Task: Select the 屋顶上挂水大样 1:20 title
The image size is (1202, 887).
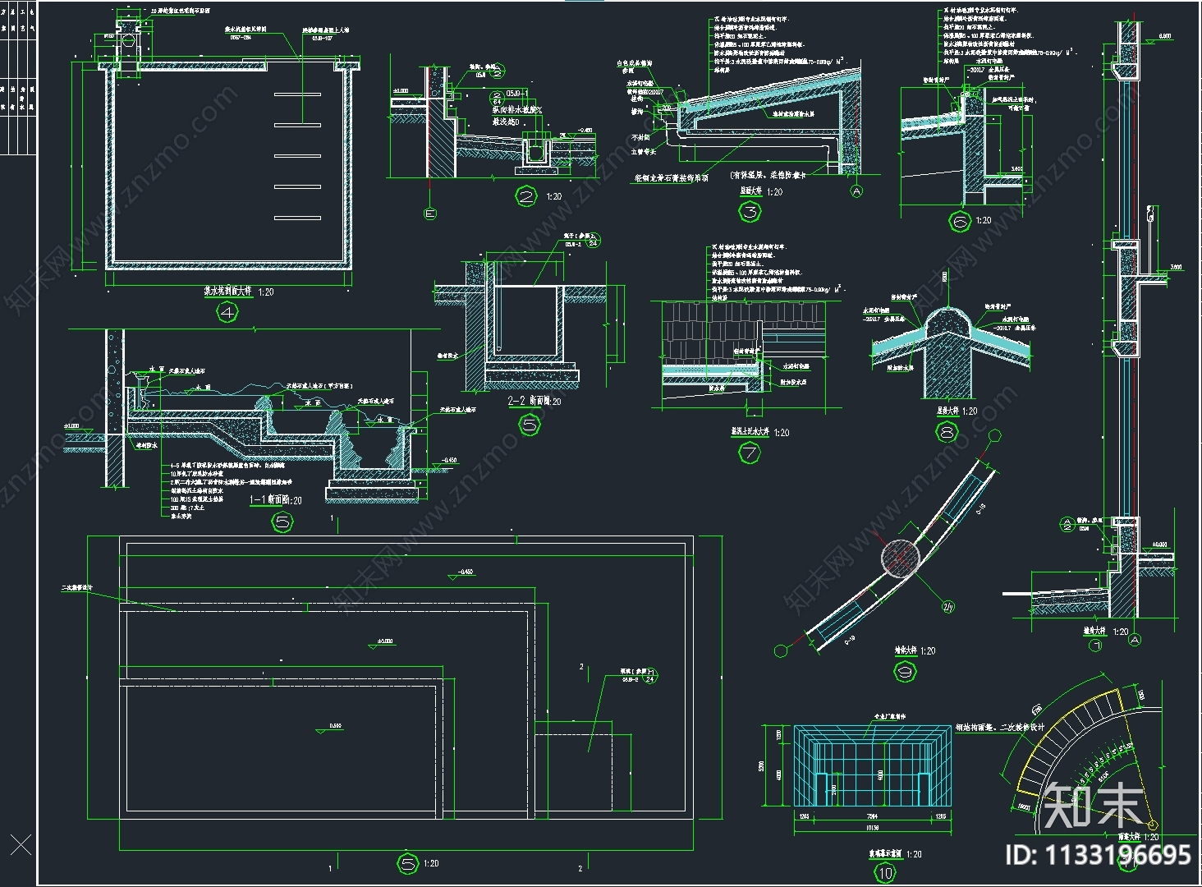Action: [x=760, y=432]
